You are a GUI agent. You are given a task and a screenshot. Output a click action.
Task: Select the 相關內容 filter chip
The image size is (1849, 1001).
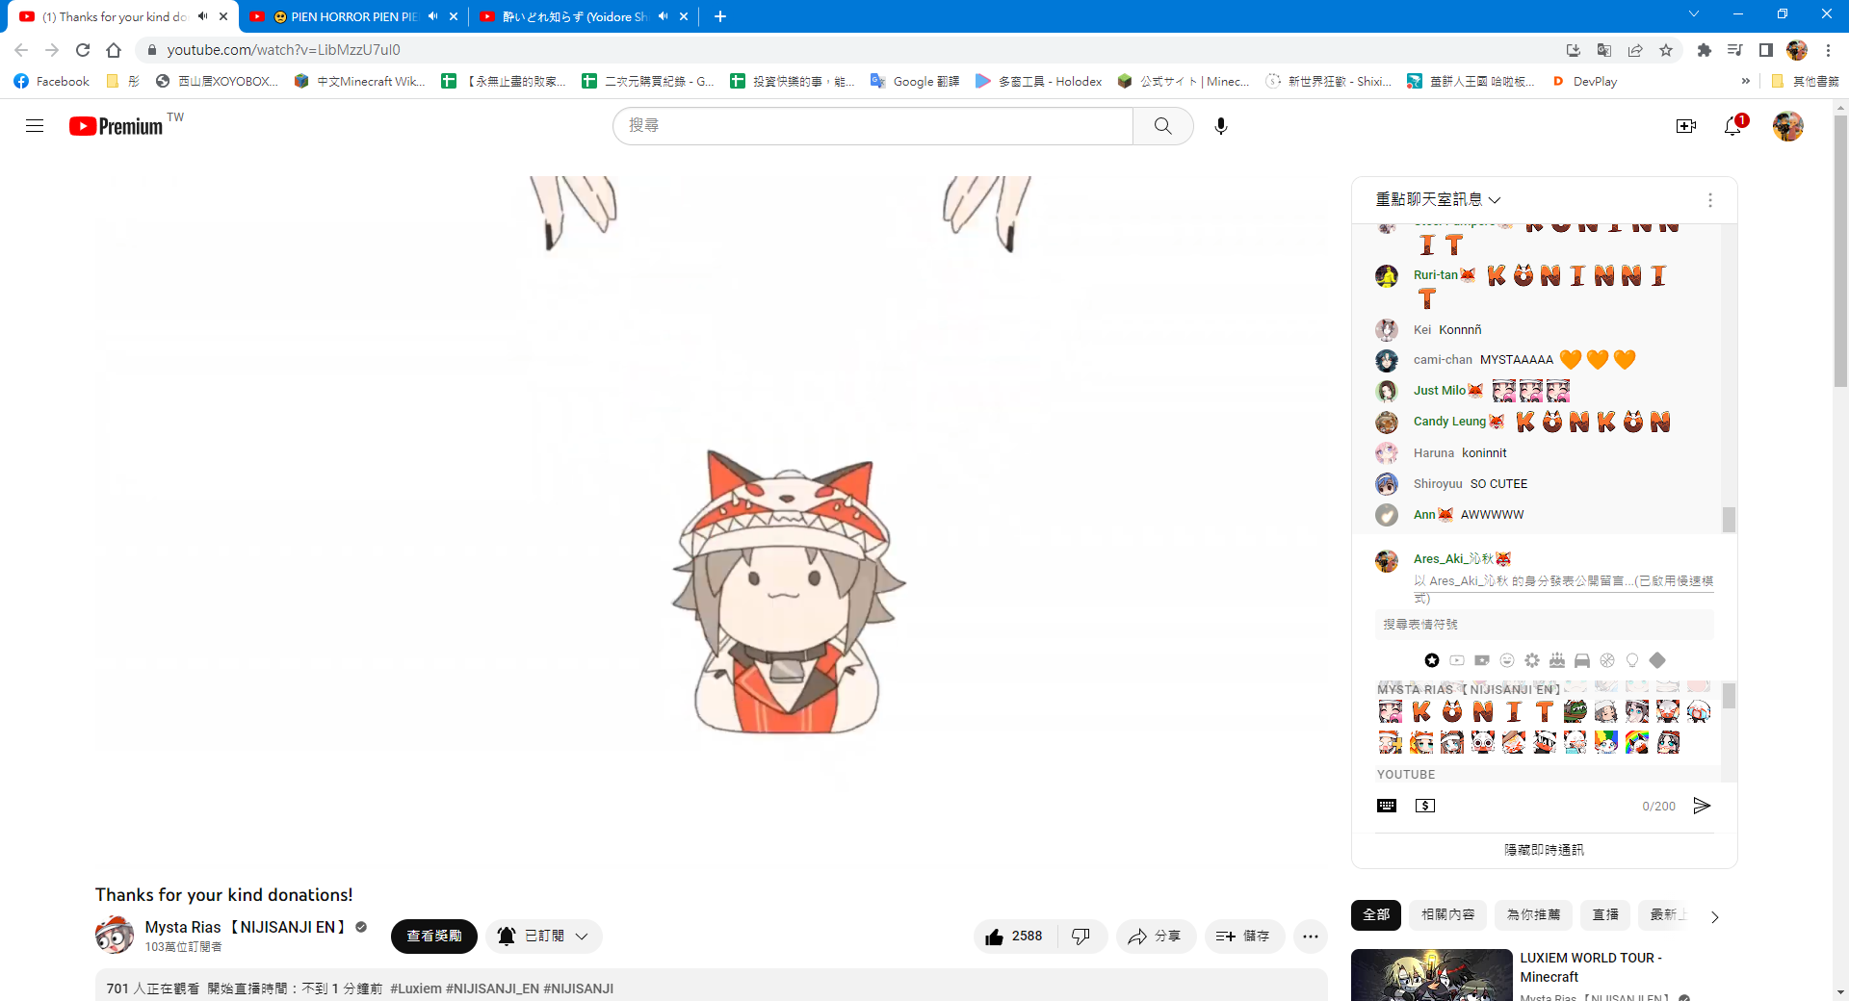coord(1448,914)
